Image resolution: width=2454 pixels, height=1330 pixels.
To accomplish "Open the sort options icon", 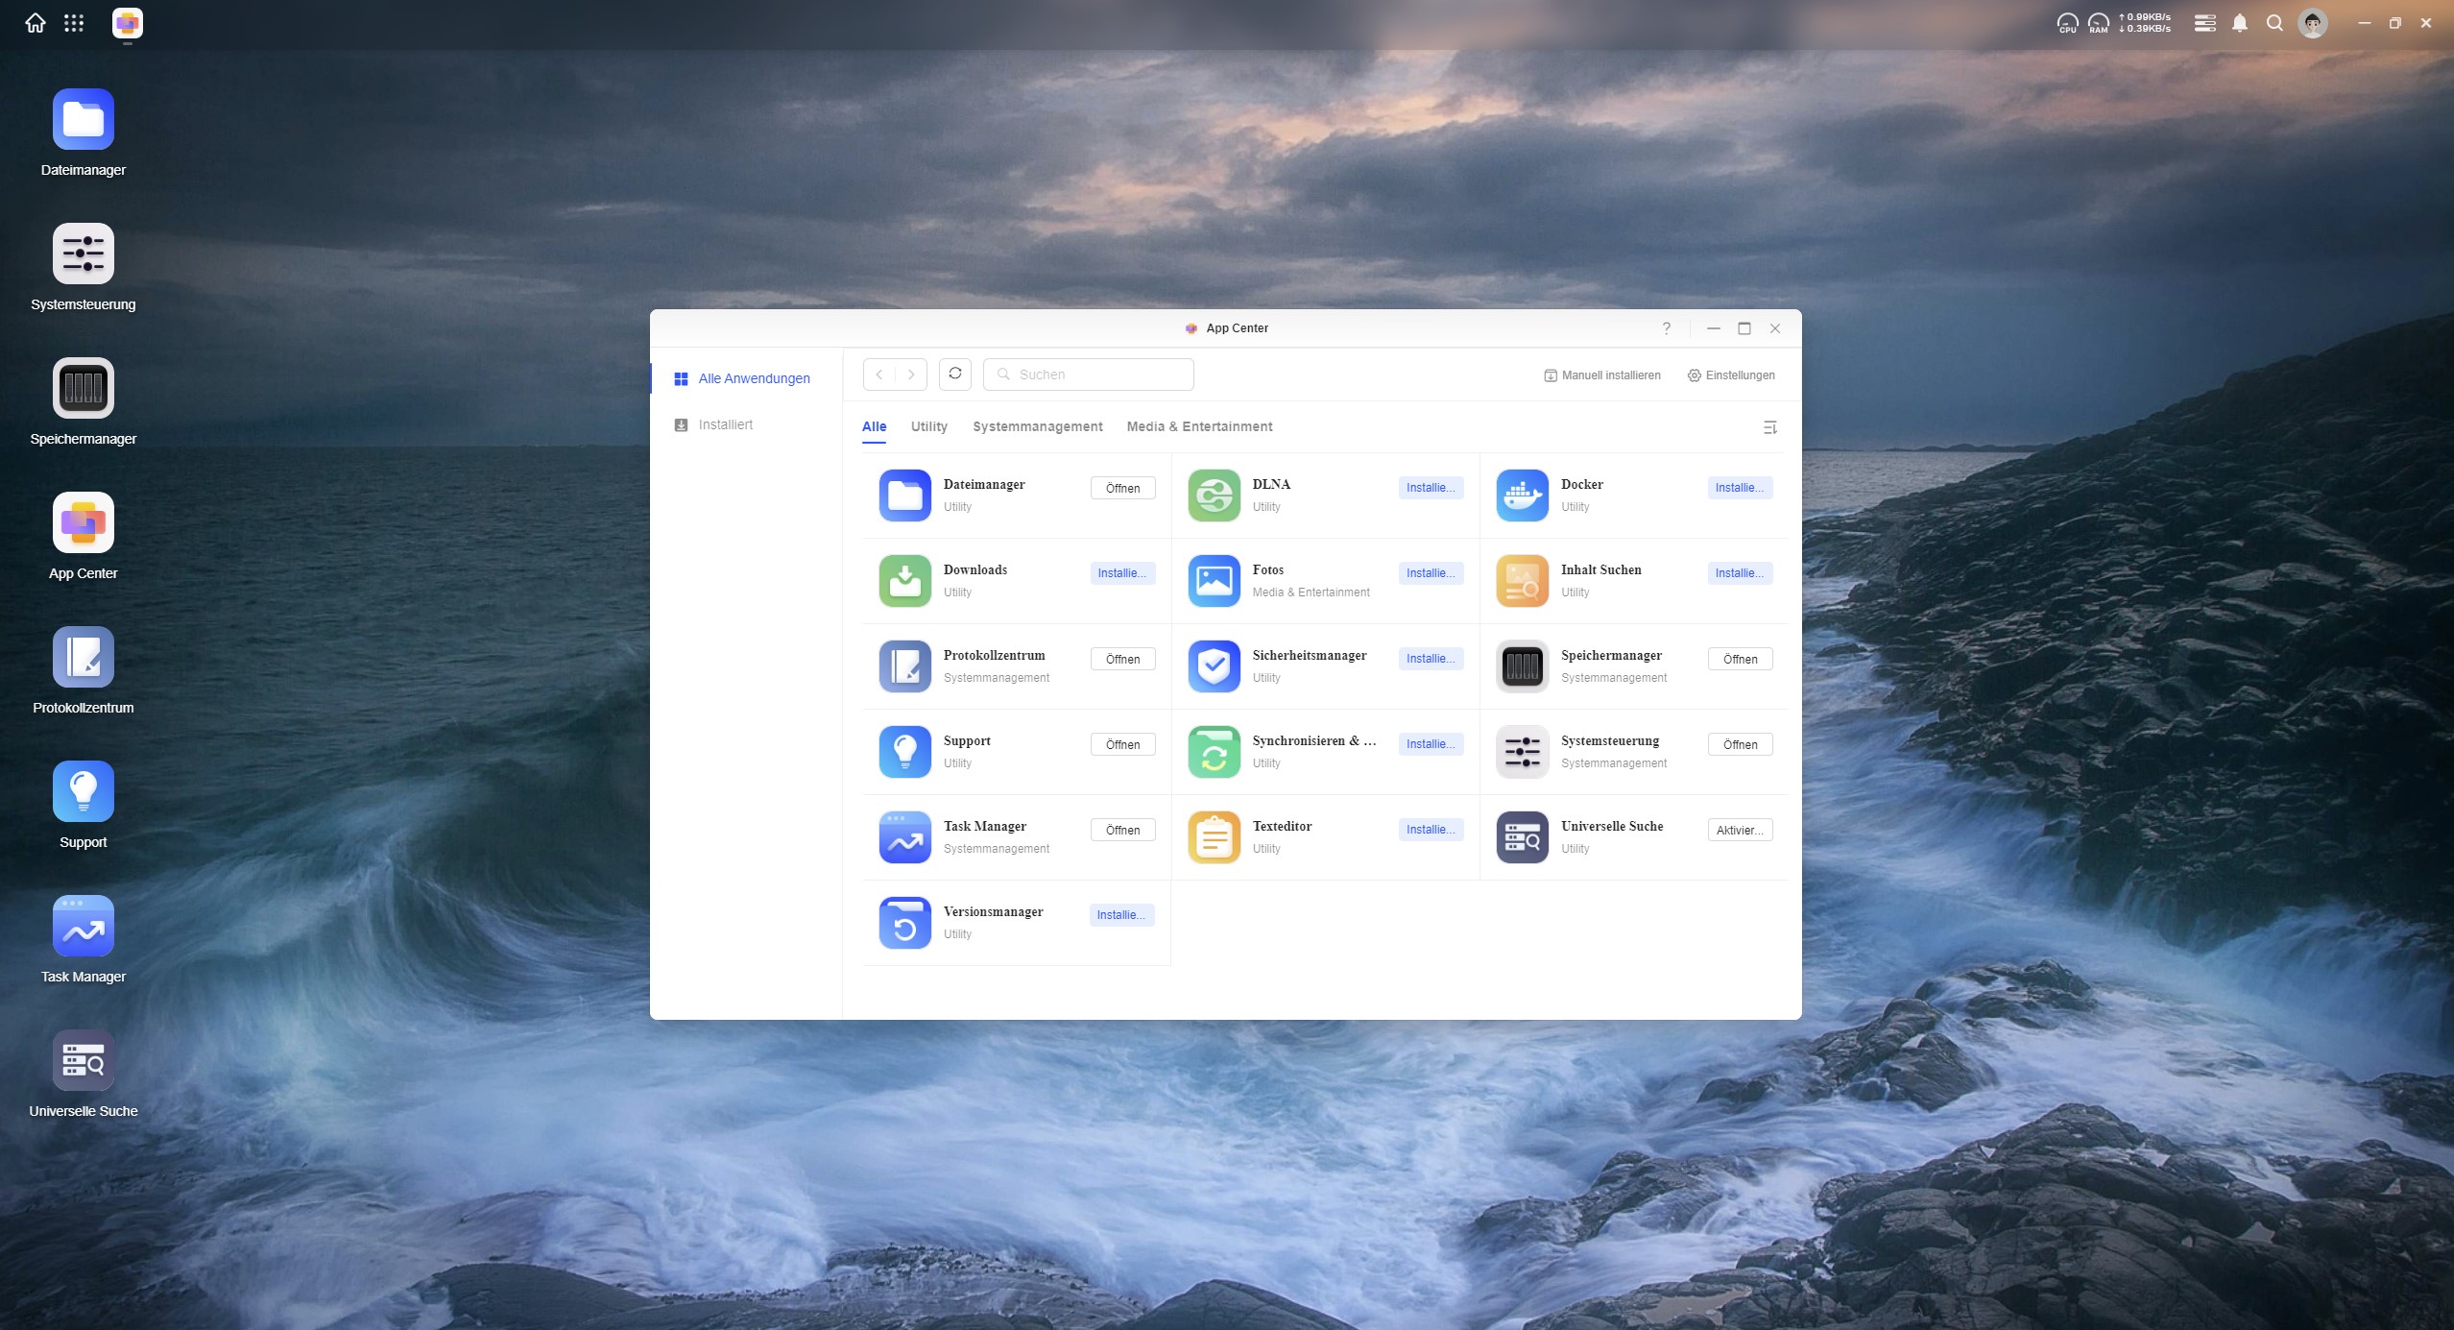I will (1769, 427).
